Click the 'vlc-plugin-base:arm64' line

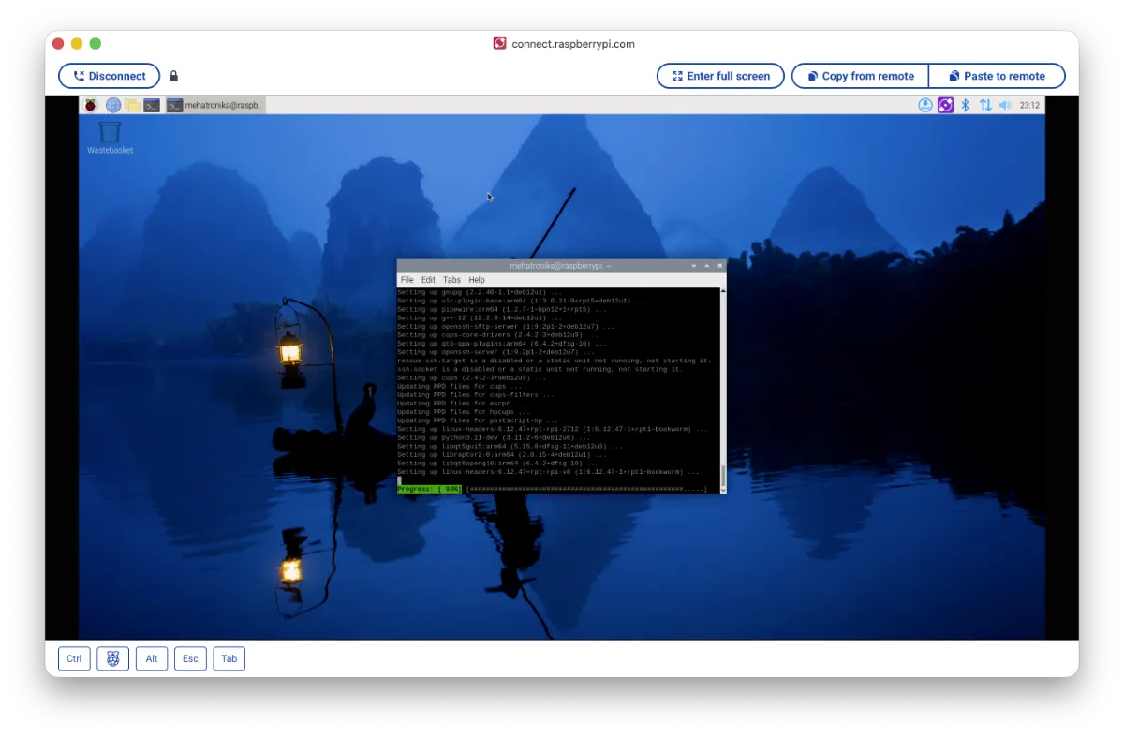pyautogui.click(x=522, y=301)
